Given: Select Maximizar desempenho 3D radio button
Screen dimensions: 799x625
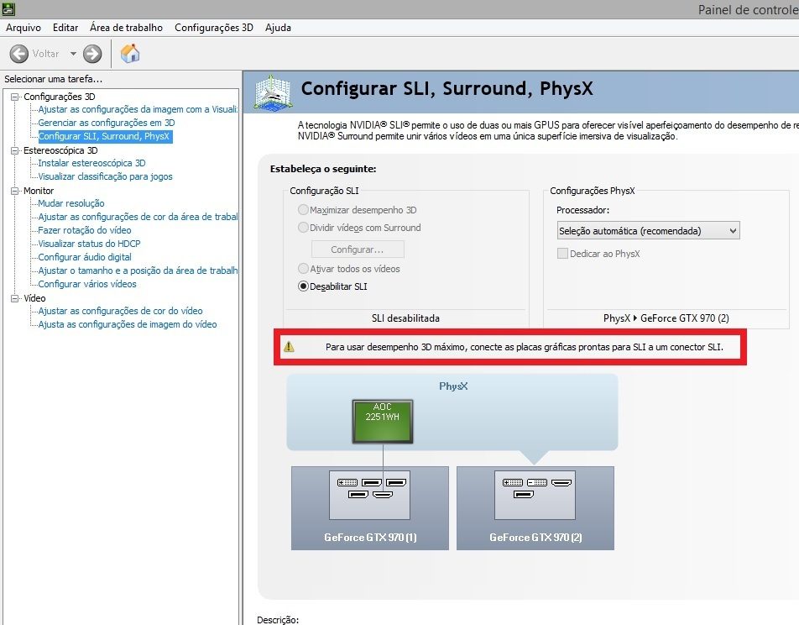Looking at the screenshot, I should pos(303,210).
